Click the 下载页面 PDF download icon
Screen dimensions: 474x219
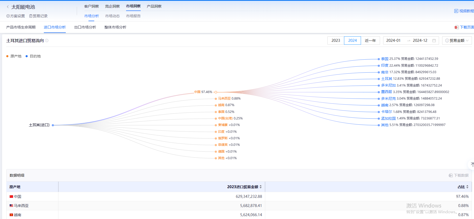point(457,27)
